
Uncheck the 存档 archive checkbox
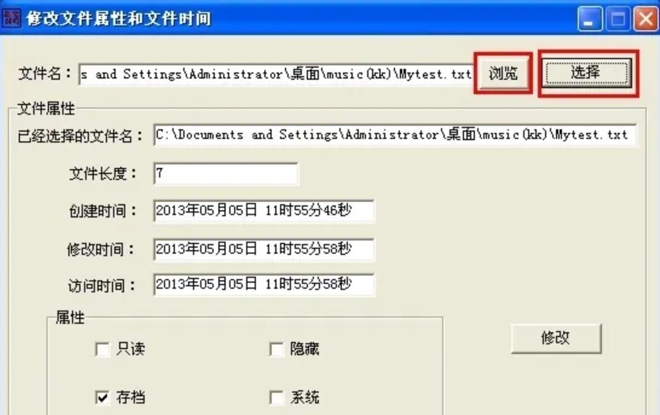coord(103,397)
